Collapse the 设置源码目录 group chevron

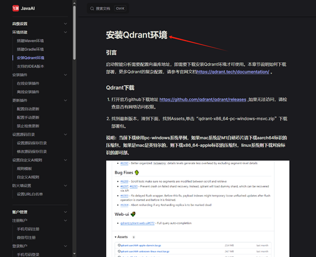click(x=66, y=135)
